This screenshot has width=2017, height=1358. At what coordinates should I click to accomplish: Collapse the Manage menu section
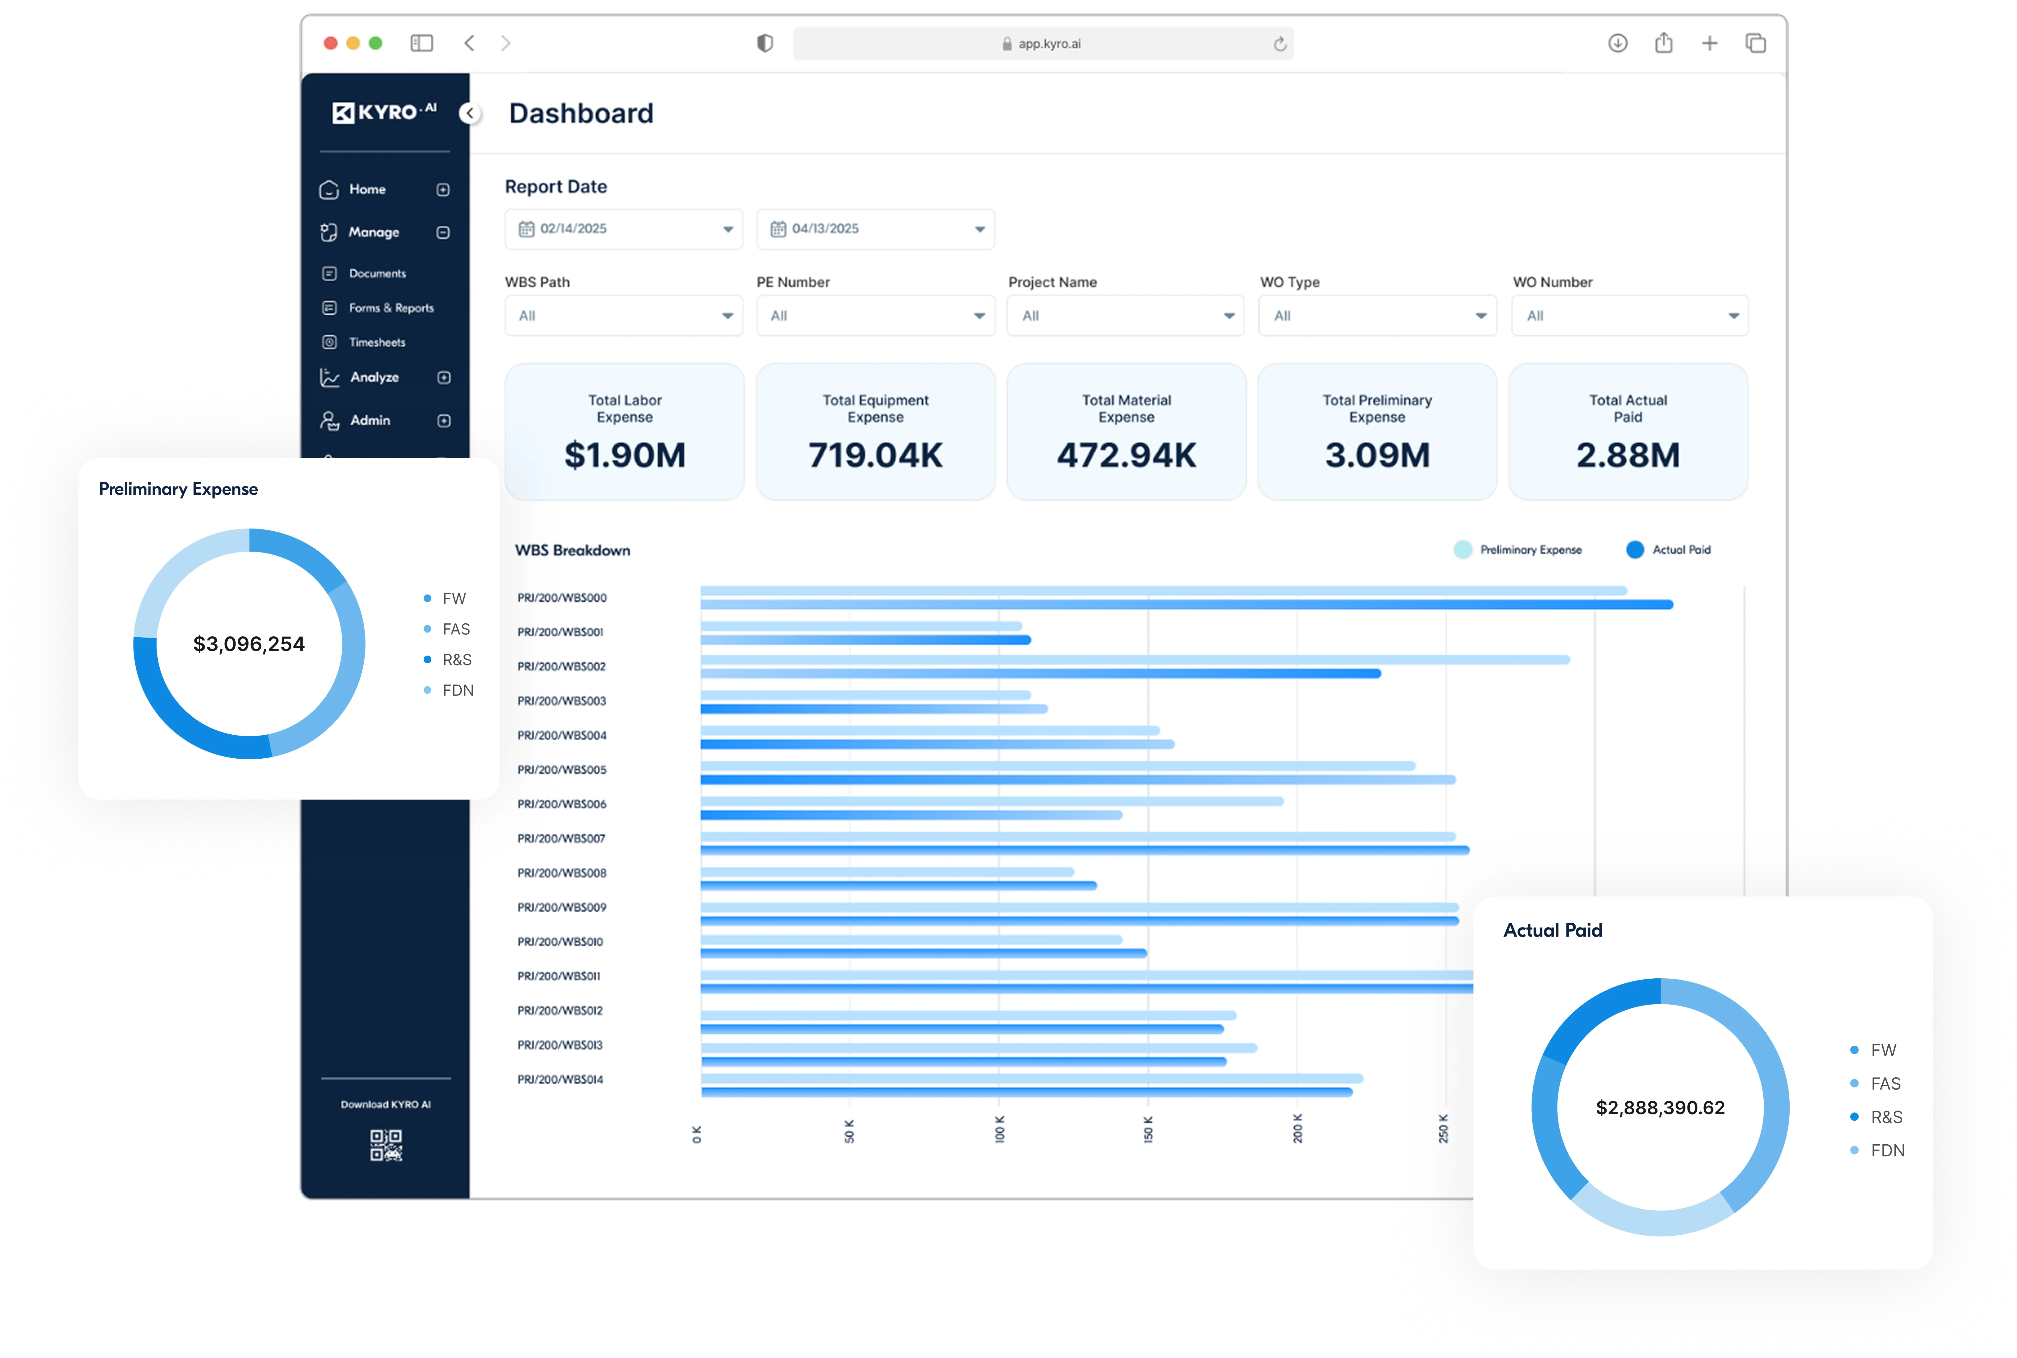443,232
